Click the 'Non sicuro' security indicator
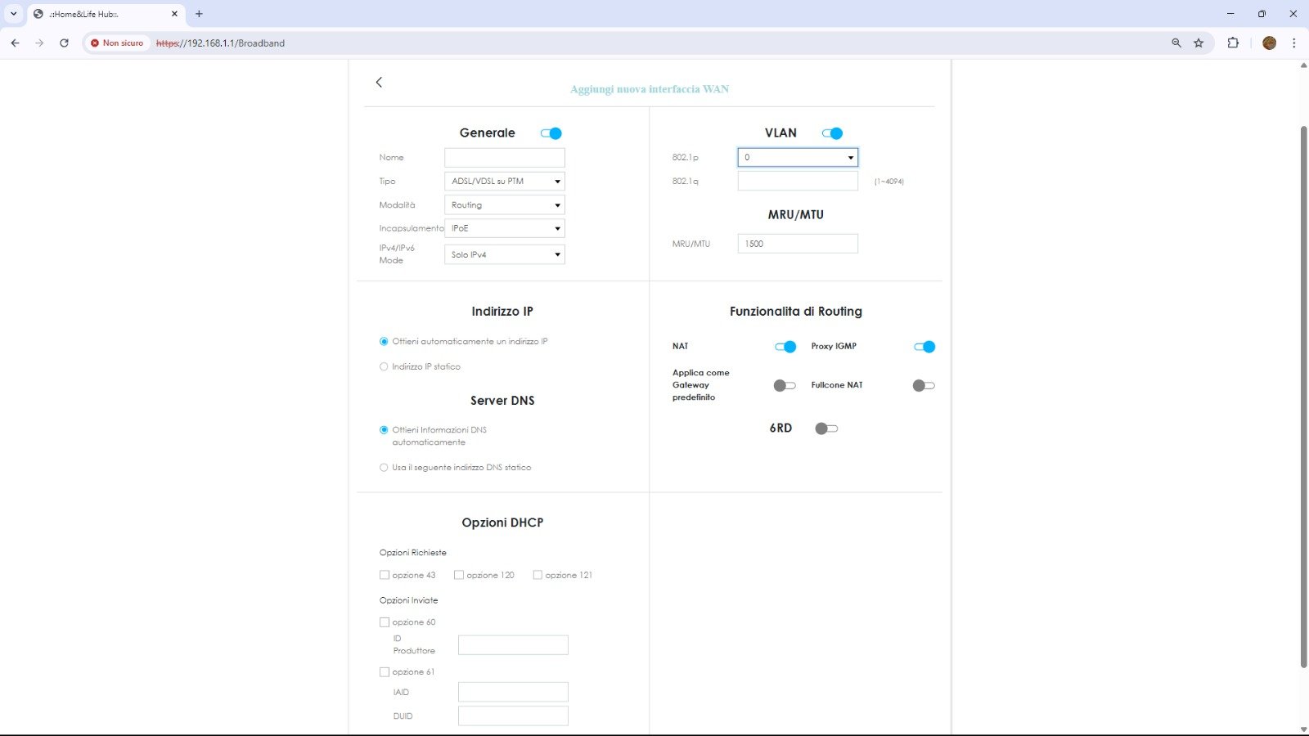Screen dimensions: 1309x736 [117, 43]
